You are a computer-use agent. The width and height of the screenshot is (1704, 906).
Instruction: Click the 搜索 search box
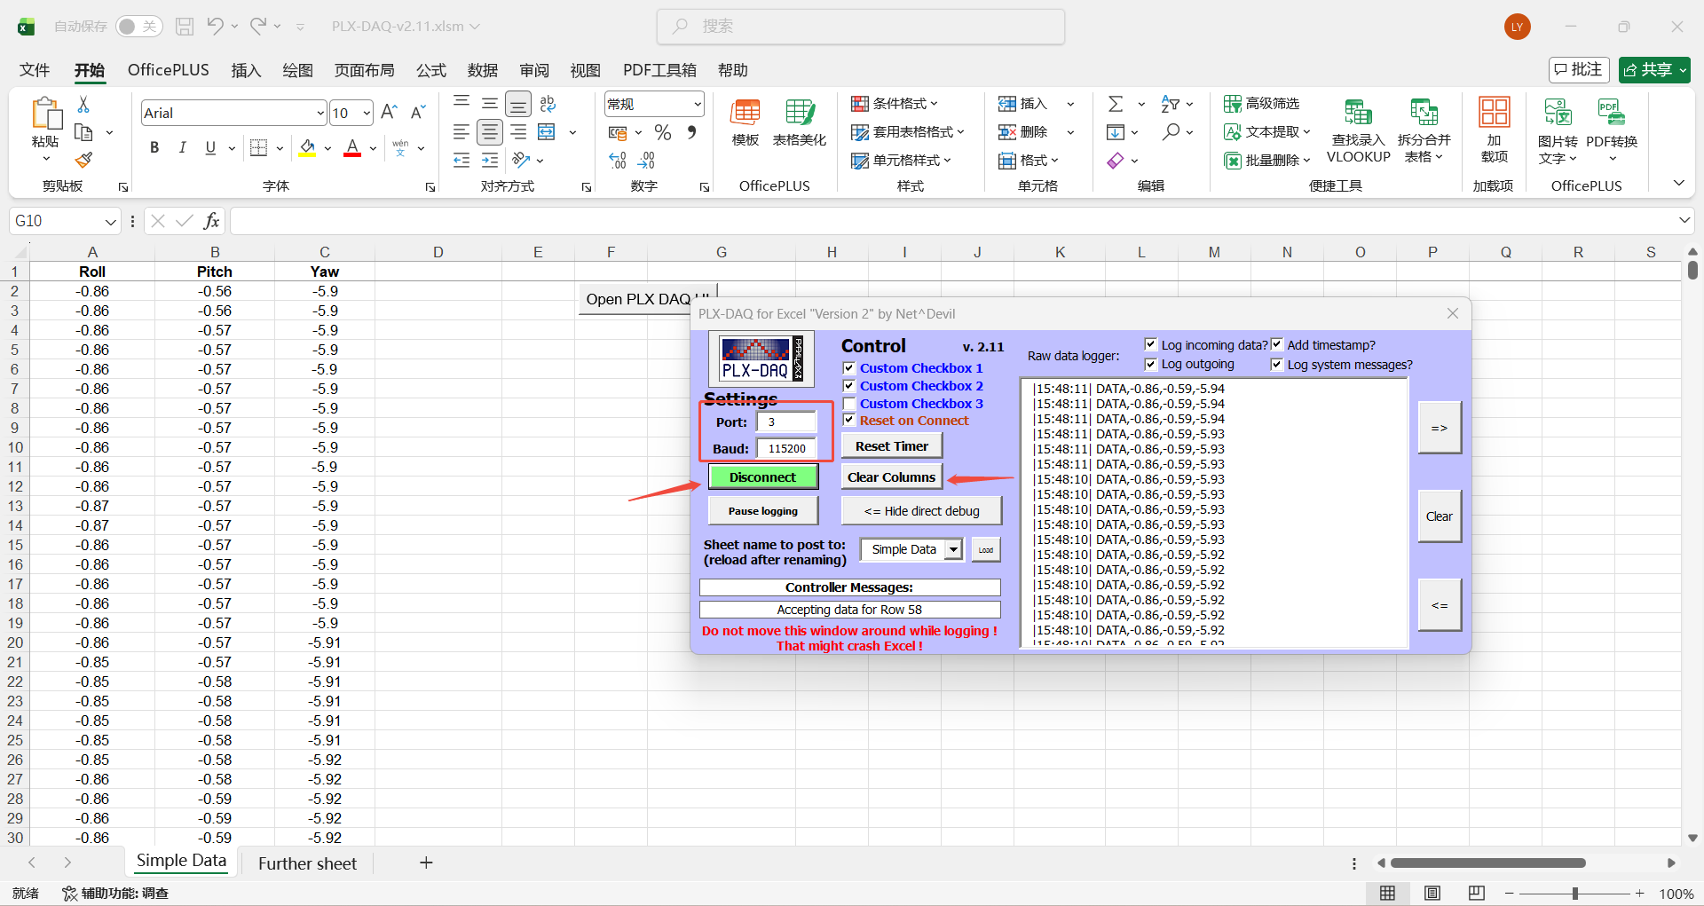[x=861, y=27]
